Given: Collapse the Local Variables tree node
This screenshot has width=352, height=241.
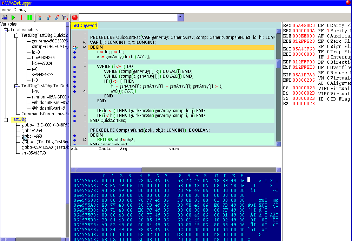Looking at the screenshot, I should coord(6,30).
